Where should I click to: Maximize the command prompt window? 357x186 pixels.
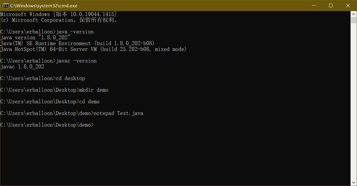point(331,6)
